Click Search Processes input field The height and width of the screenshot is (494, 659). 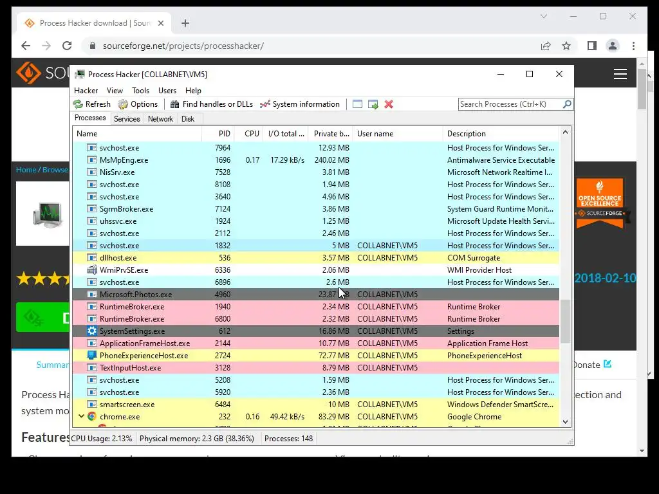point(510,104)
